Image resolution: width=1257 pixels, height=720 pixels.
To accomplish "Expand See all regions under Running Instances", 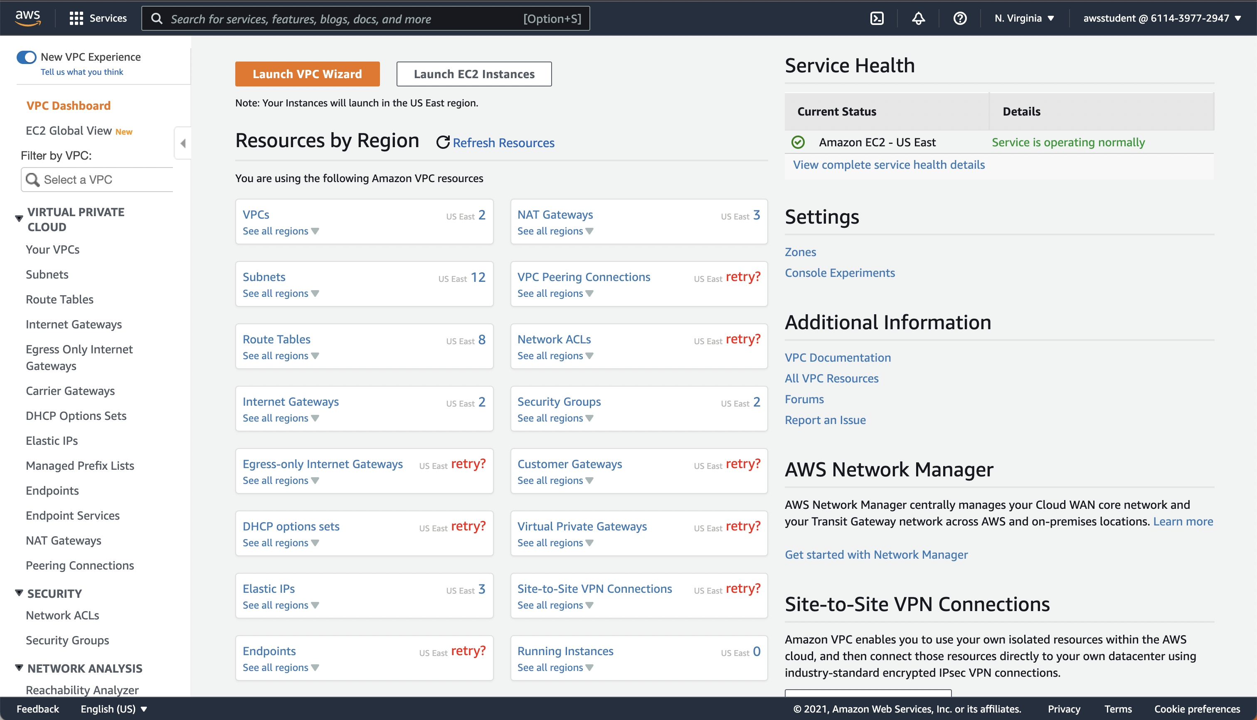I will [x=555, y=667].
